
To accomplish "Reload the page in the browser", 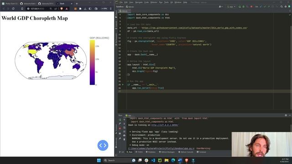I will [x=13, y=9].
